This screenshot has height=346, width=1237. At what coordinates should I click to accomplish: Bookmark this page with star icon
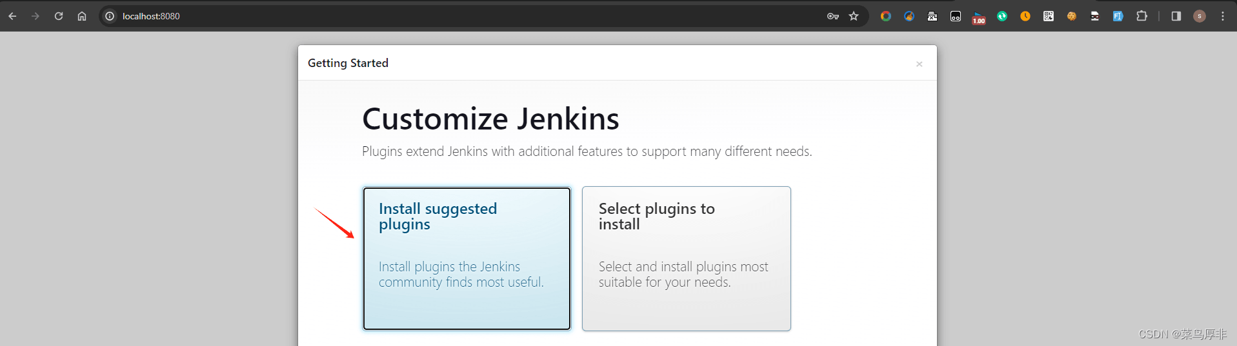pyautogui.click(x=854, y=16)
